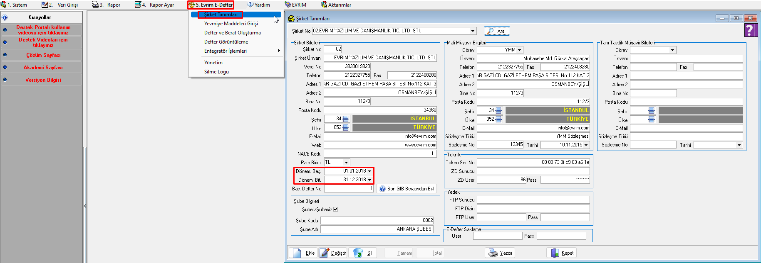Expand the Entegratör İşlemleri submenu
The height and width of the screenshot is (263, 761).
[236, 51]
